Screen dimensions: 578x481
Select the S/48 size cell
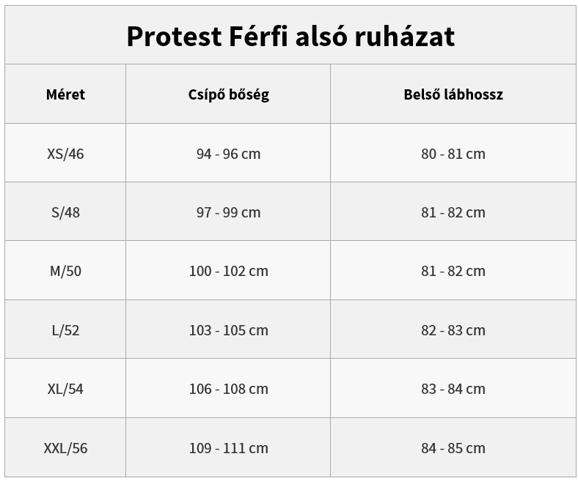pos(65,212)
